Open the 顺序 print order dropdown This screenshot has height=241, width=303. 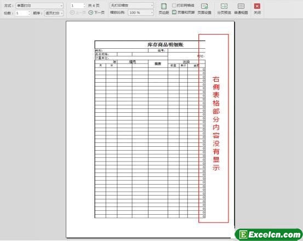[54, 13]
